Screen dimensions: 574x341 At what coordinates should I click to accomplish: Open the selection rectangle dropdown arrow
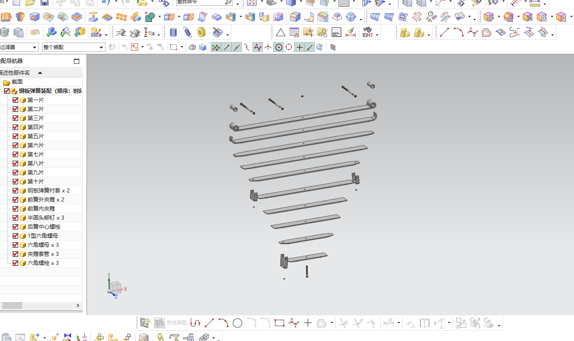pos(182,47)
